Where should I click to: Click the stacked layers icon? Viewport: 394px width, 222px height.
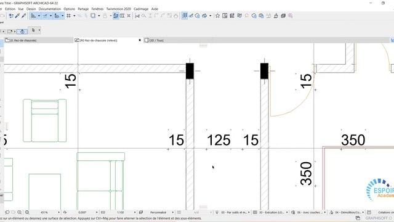tap(232, 15)
